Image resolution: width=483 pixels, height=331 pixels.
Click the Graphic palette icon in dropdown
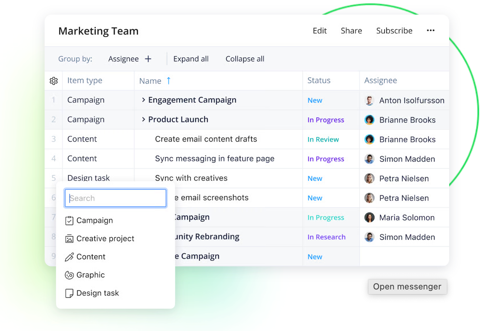pos(69,275)
